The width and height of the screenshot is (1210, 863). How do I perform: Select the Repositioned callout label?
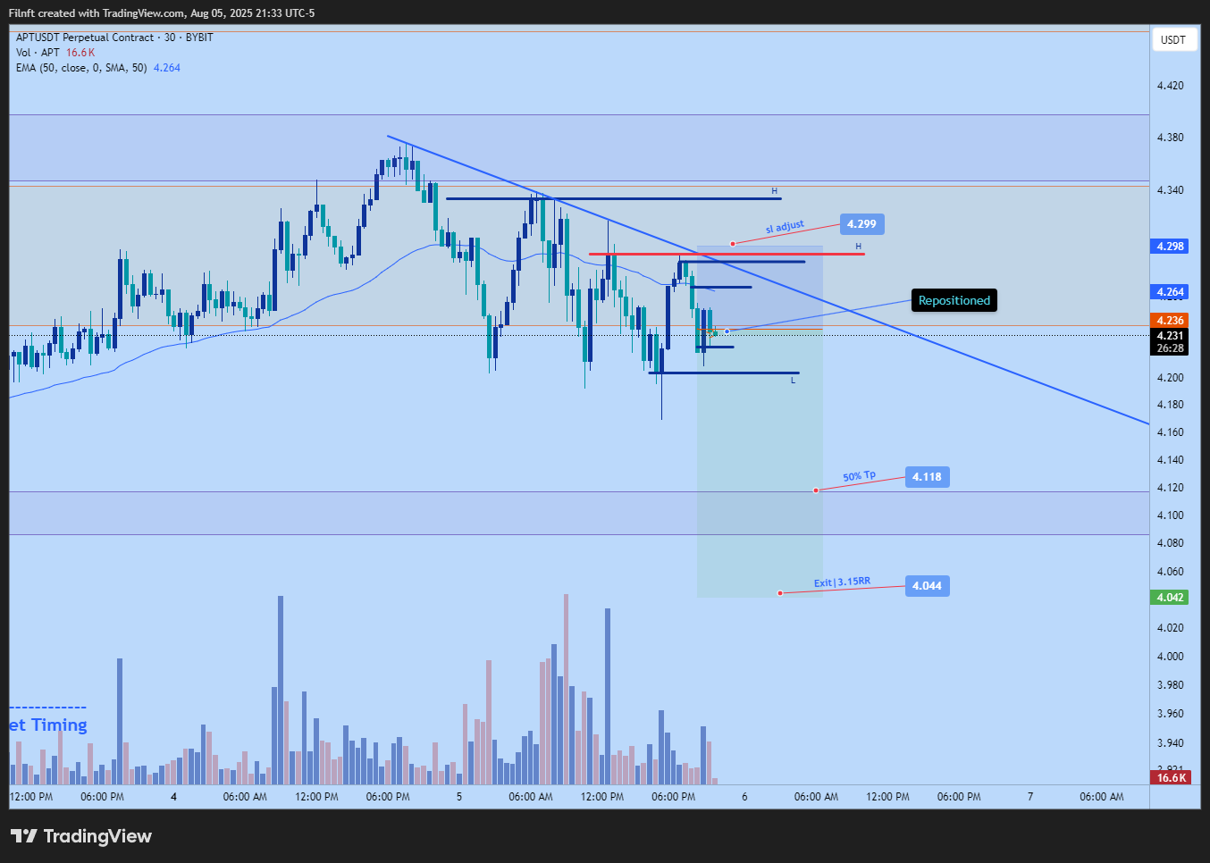click(954, 300)
